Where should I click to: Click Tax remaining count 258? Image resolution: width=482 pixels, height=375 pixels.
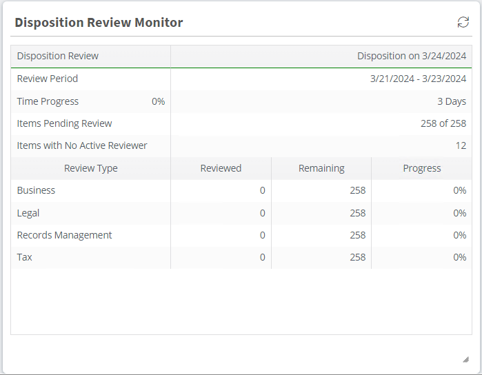(357, 257)
